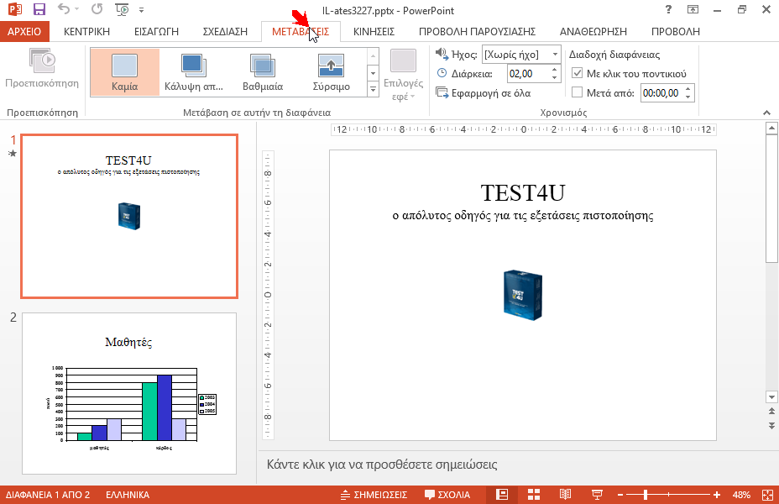Image resolution: width=779 pixels, height=504 pixels.
Task: Select the Καμία transition
Action: point(125,72)
